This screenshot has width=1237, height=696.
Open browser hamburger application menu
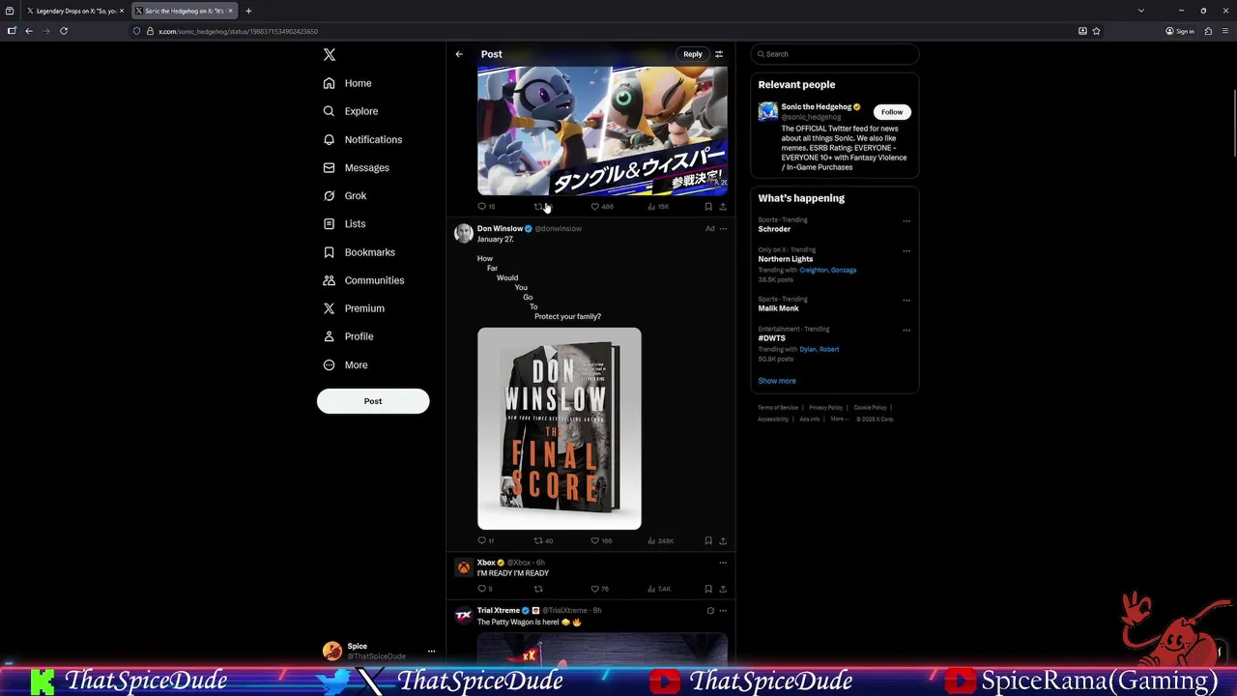1223,31
